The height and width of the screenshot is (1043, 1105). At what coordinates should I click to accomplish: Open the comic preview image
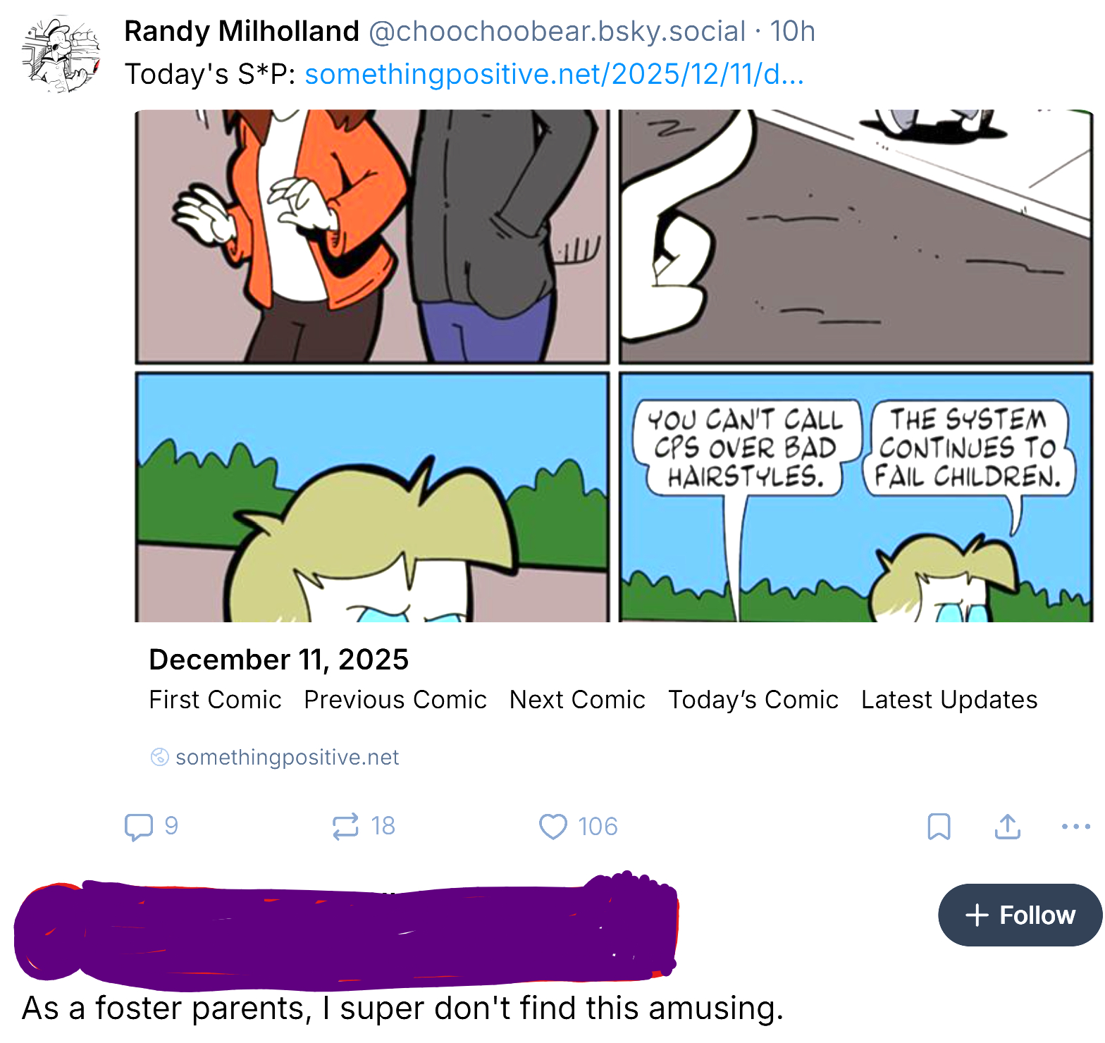[613, 365]
